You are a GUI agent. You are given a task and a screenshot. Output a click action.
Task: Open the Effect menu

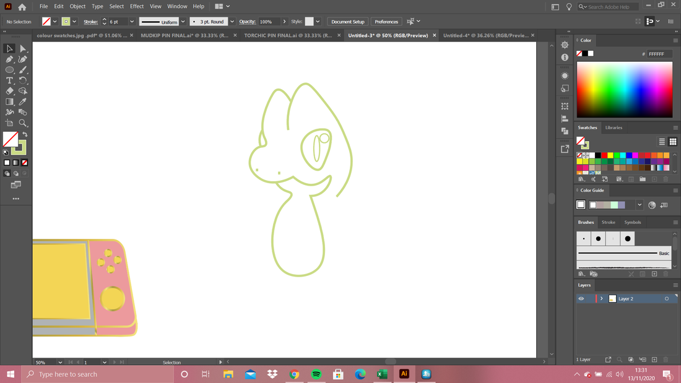137,7
